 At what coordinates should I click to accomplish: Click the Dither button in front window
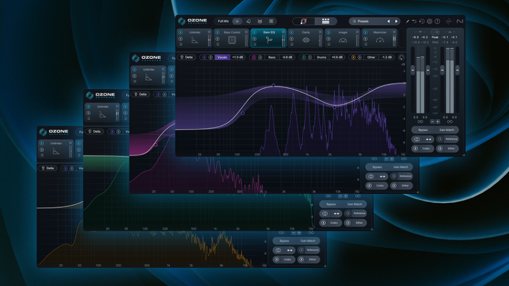448,149
